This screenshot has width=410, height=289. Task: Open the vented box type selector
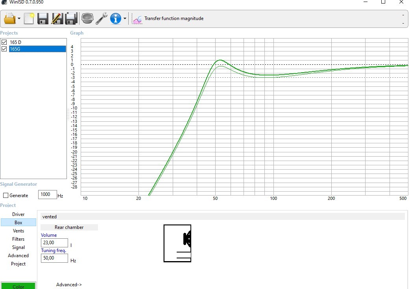pos(223,216)
